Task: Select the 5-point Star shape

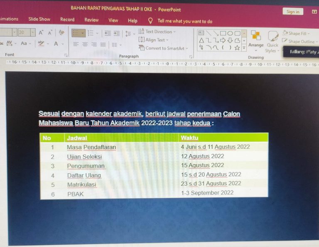Action: point(237,48)
